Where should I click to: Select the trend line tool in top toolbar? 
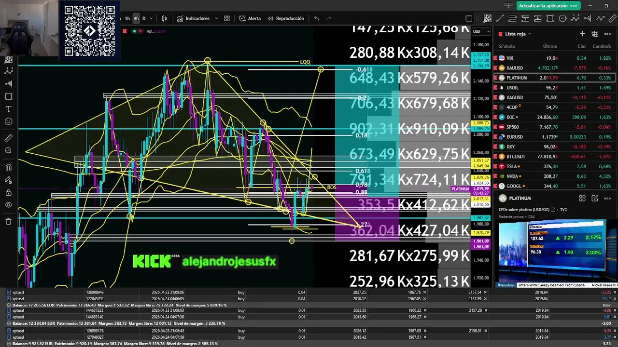pos(500,19)
